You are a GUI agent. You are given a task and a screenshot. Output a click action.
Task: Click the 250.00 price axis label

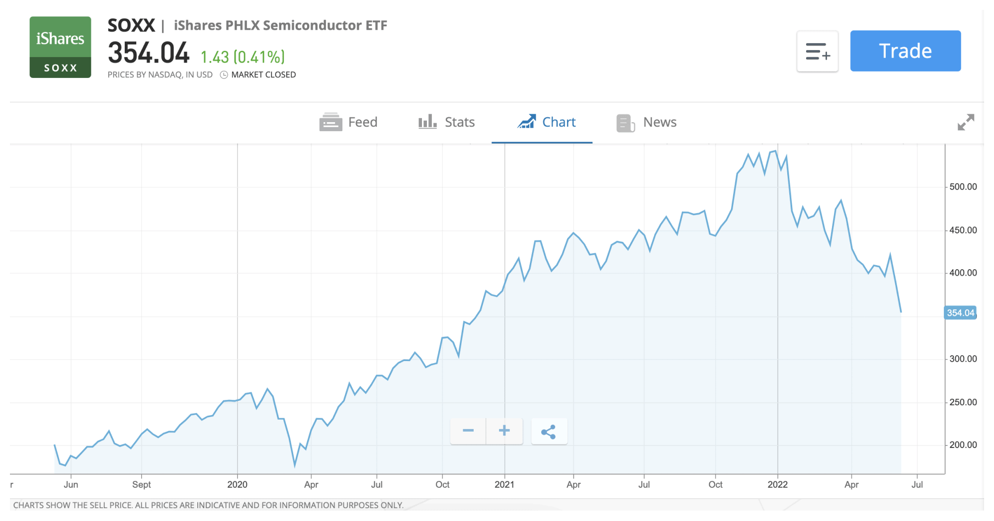pyautogui.click(x=963, y=402)
